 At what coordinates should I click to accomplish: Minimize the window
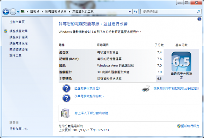pyautogui.click(x=180, y=3)
